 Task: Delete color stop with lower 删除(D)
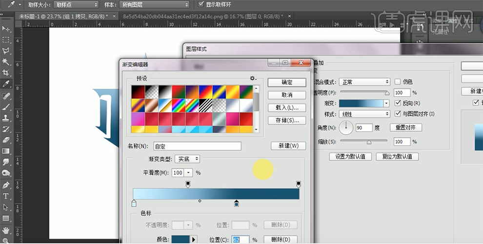point(281,240)
